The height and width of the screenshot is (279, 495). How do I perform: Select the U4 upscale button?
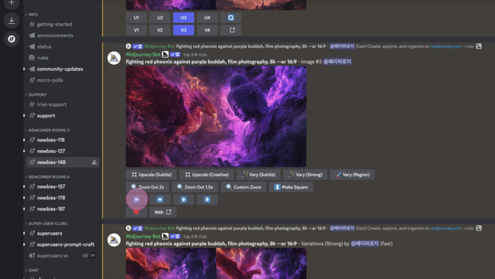207,18
